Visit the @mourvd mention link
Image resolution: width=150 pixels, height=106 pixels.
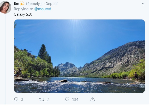click(x=43, y=9)
